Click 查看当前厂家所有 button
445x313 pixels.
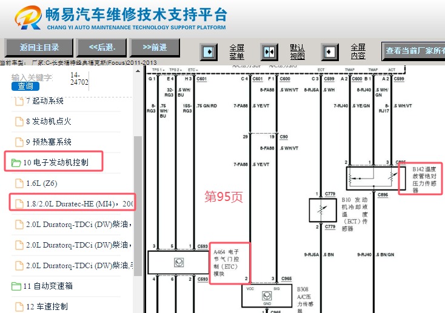pos(413,51)
